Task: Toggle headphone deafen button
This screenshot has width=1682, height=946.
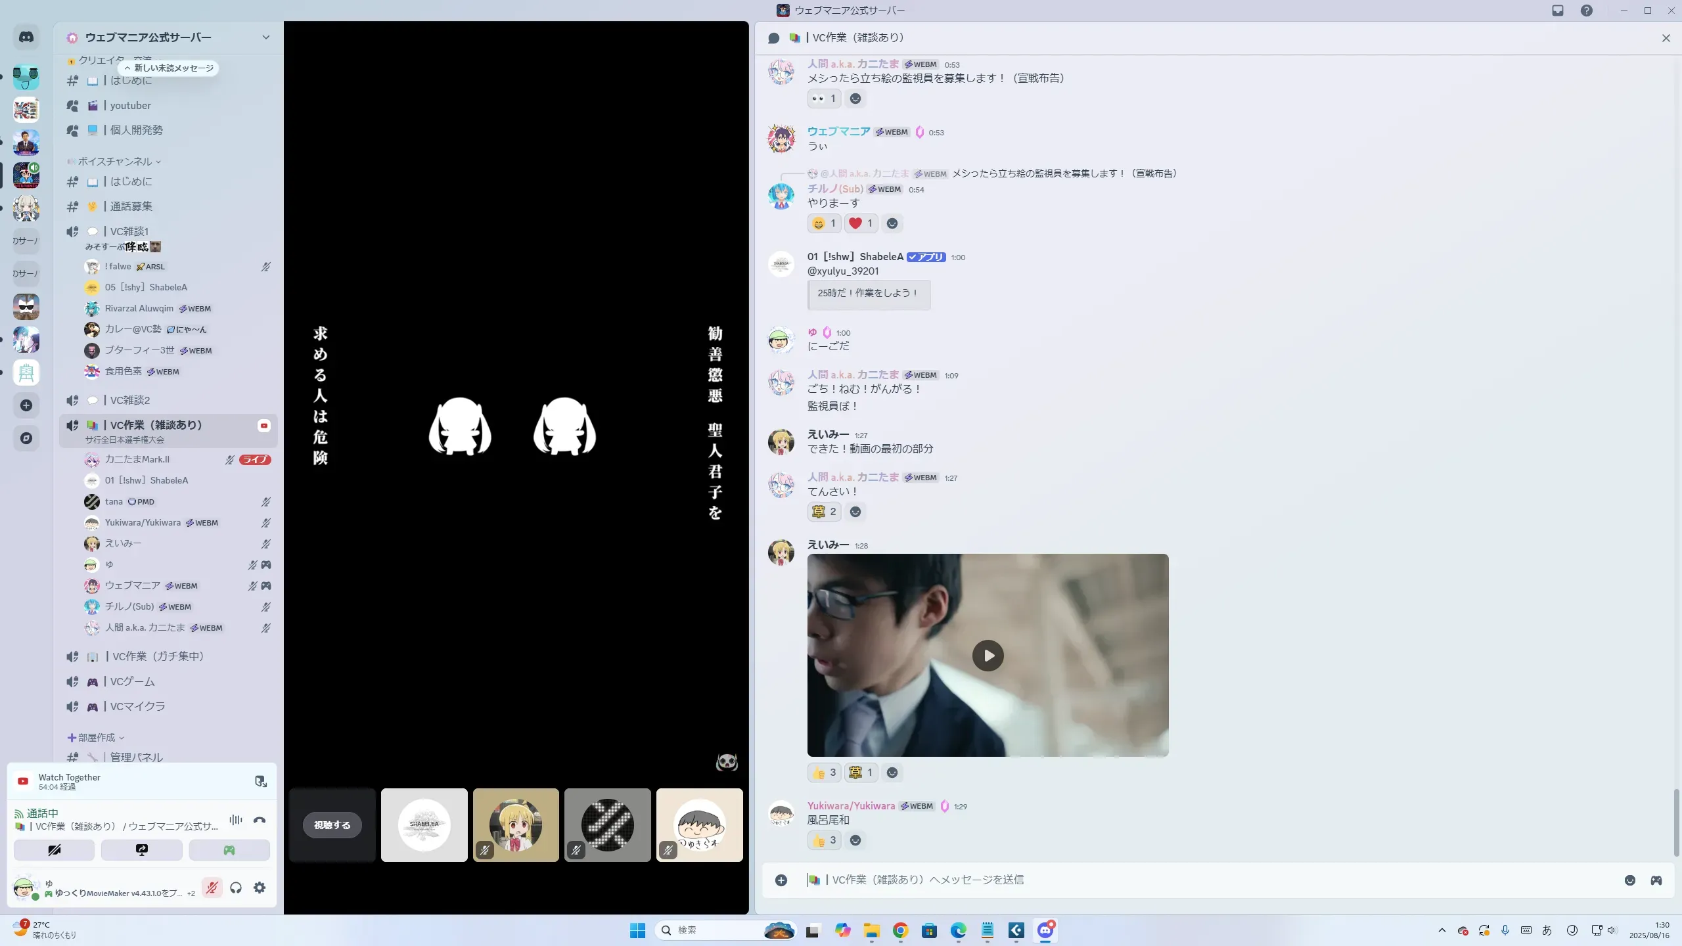Action: 236,888
